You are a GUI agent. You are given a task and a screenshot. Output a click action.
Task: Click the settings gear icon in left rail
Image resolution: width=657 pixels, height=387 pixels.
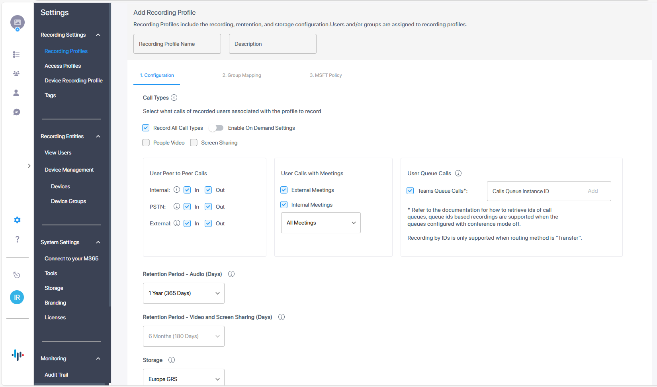tap(17, 220)
